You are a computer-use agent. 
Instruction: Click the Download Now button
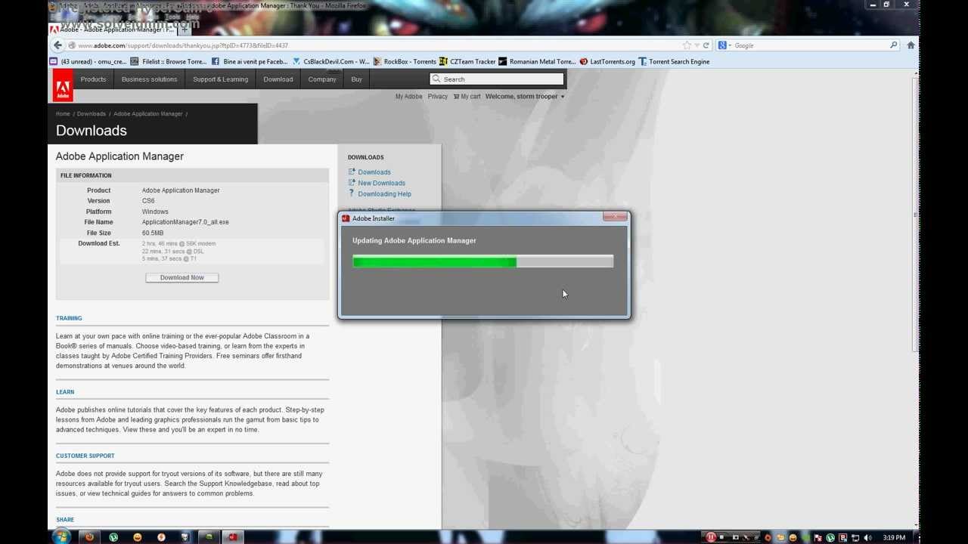pyautogui.click(x=181, y=277)
